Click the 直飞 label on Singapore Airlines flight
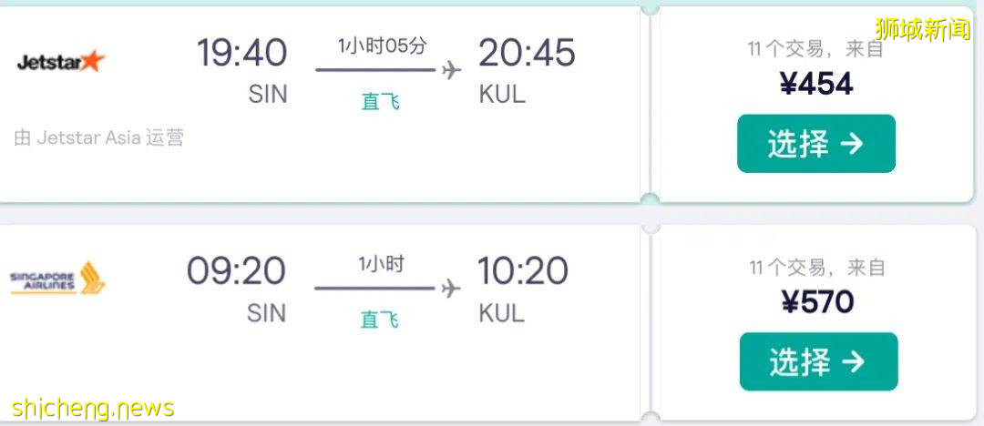Screen dimensions: 984x426 tap(380, 319)
